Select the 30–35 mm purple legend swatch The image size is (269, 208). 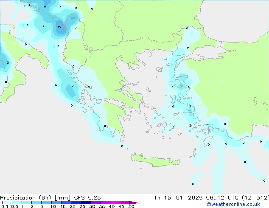95,202
